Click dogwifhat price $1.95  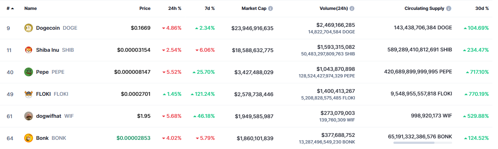tap(144, 116)
